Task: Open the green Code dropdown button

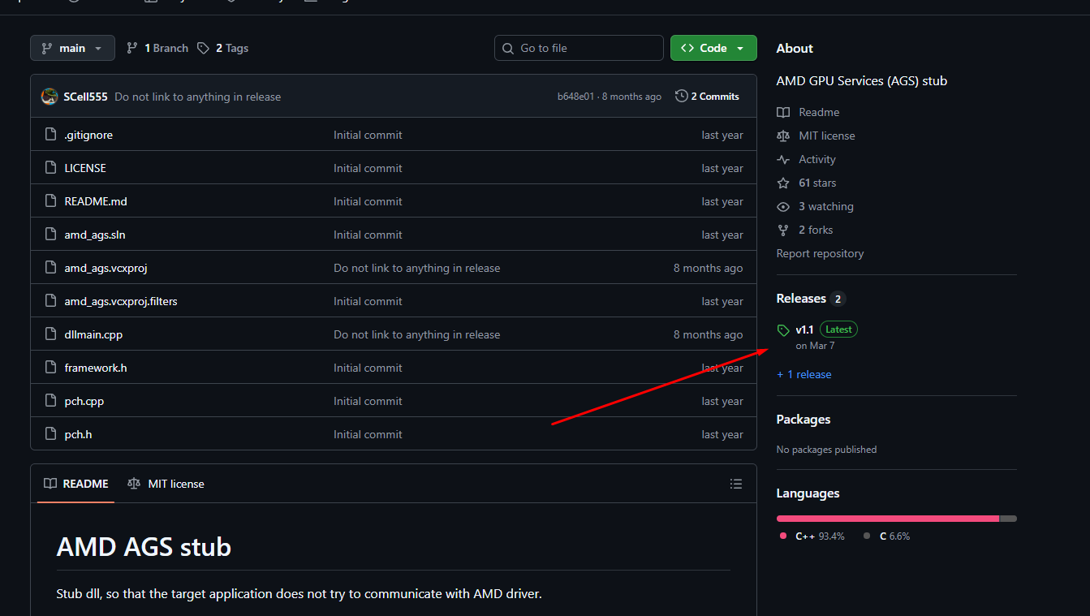Action: tap(713, 48)
